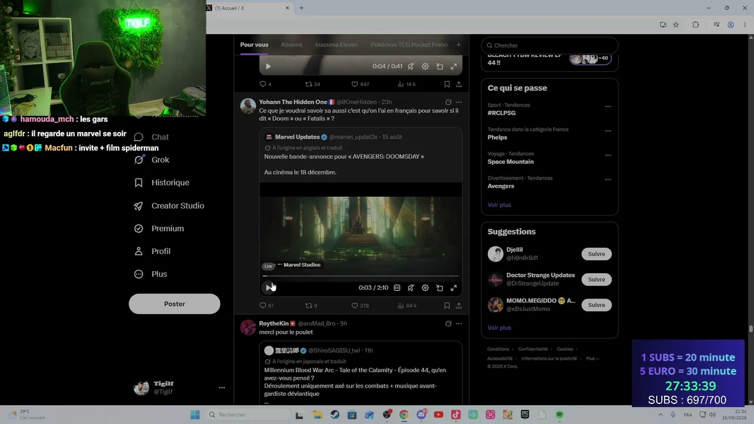Open more options on RoytheKin's post
The width and height of the screenshot is (754, 424).
pyautogui.click(x=459, y=323)
